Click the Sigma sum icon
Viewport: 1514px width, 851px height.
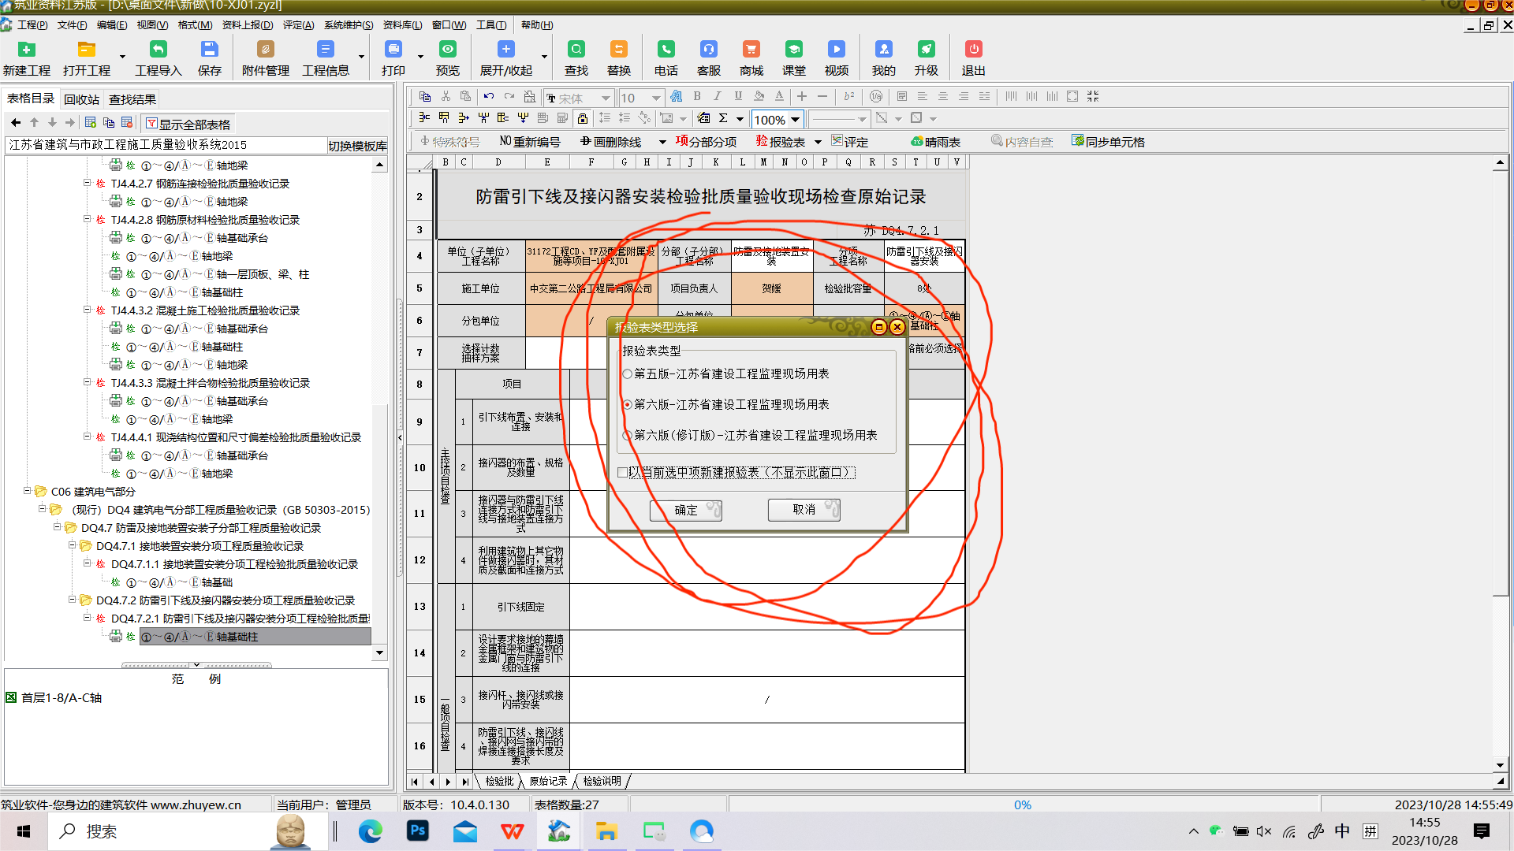pyautogui.click(x=723, y=118)
